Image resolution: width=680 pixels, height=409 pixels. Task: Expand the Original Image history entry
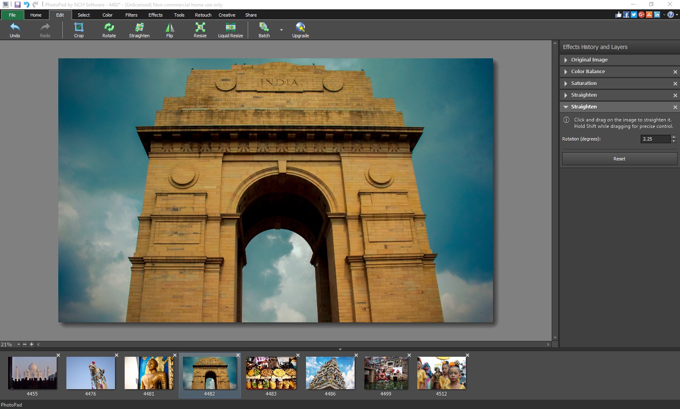tap(565, 60)
